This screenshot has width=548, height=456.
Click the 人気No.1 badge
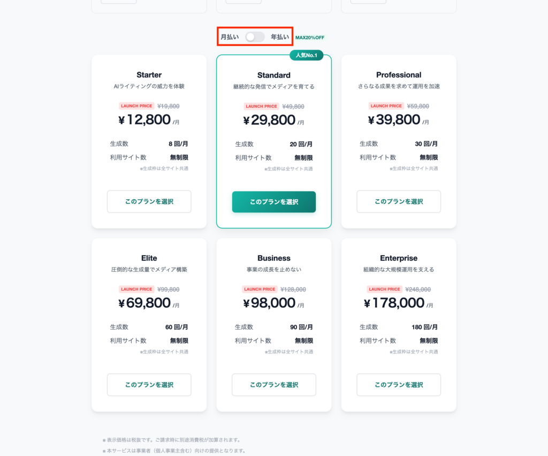click(307, 55)
